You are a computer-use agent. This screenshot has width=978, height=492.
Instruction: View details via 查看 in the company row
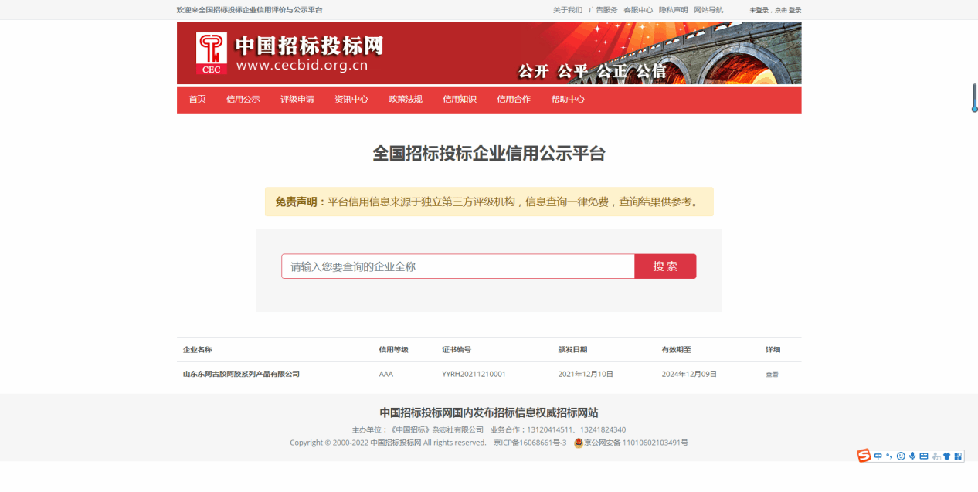pyautogui.click(x=772, y=374)
